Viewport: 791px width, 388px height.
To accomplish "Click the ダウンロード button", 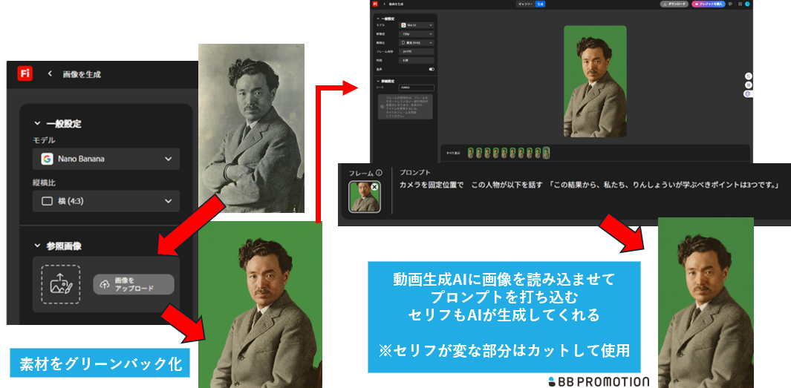I will 674,4.
